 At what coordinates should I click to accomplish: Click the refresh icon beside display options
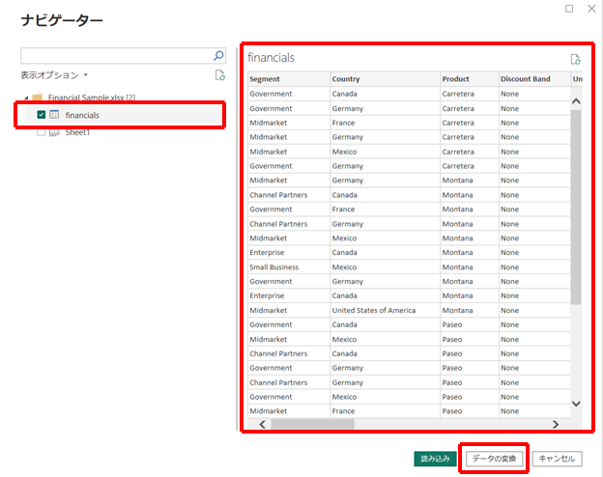(x=219, y=75)
